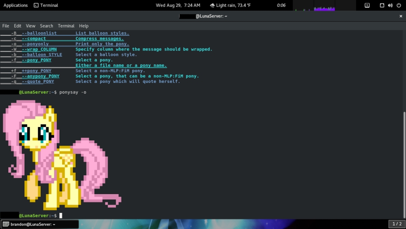Image resolution: width=406 pixels, height=229 pixels.
Task: Click the workspace 1 indicator icon
Action: tap(367, 5)
